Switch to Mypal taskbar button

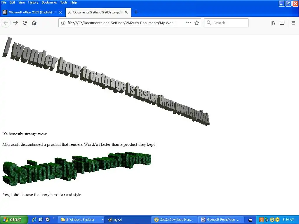point(128,220)
